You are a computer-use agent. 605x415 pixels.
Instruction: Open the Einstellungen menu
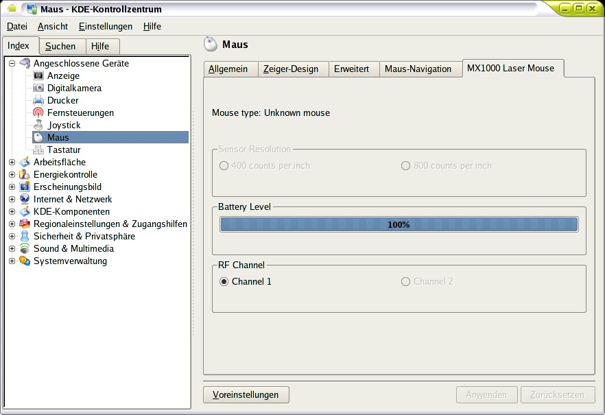click(106, 26)
